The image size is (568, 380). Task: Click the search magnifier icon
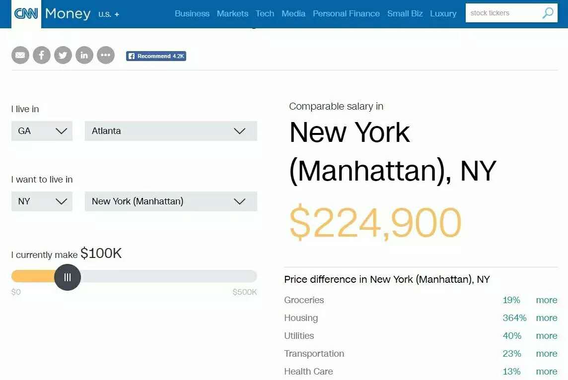click(548, 13)
